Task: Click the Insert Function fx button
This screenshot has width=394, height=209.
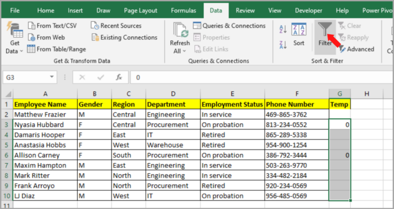Action: click(119, 77)
